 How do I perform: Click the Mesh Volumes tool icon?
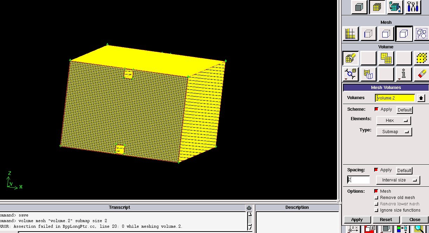point(350,58)
